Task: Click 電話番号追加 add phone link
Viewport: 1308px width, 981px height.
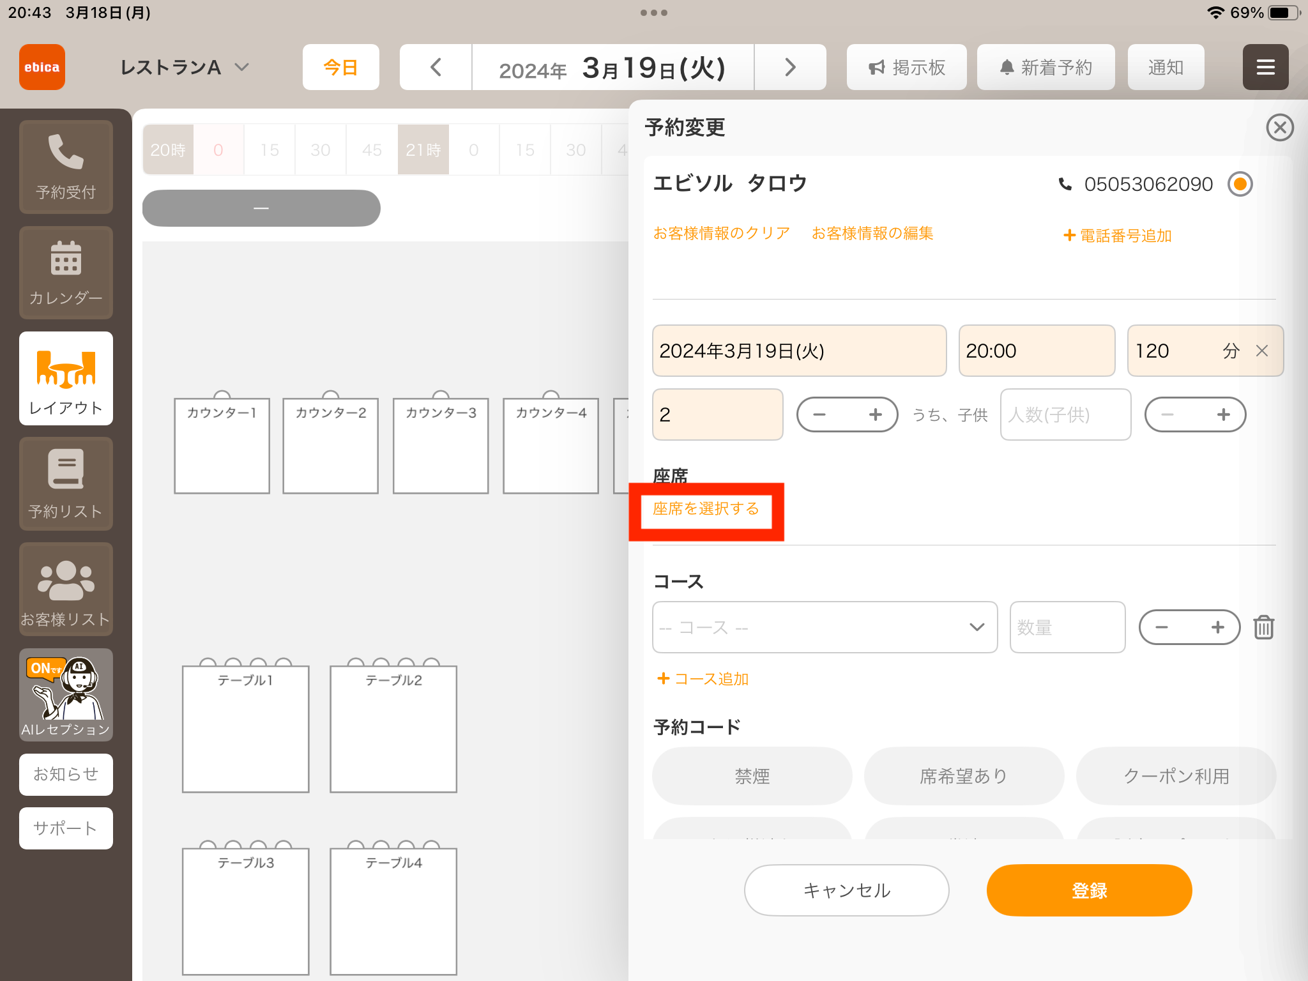Action: click(1118, 236)
